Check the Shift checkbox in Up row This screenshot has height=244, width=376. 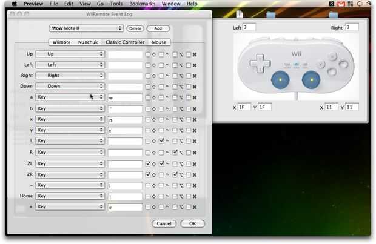148,54
